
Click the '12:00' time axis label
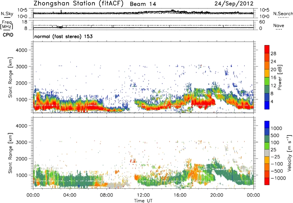point(143,195)
